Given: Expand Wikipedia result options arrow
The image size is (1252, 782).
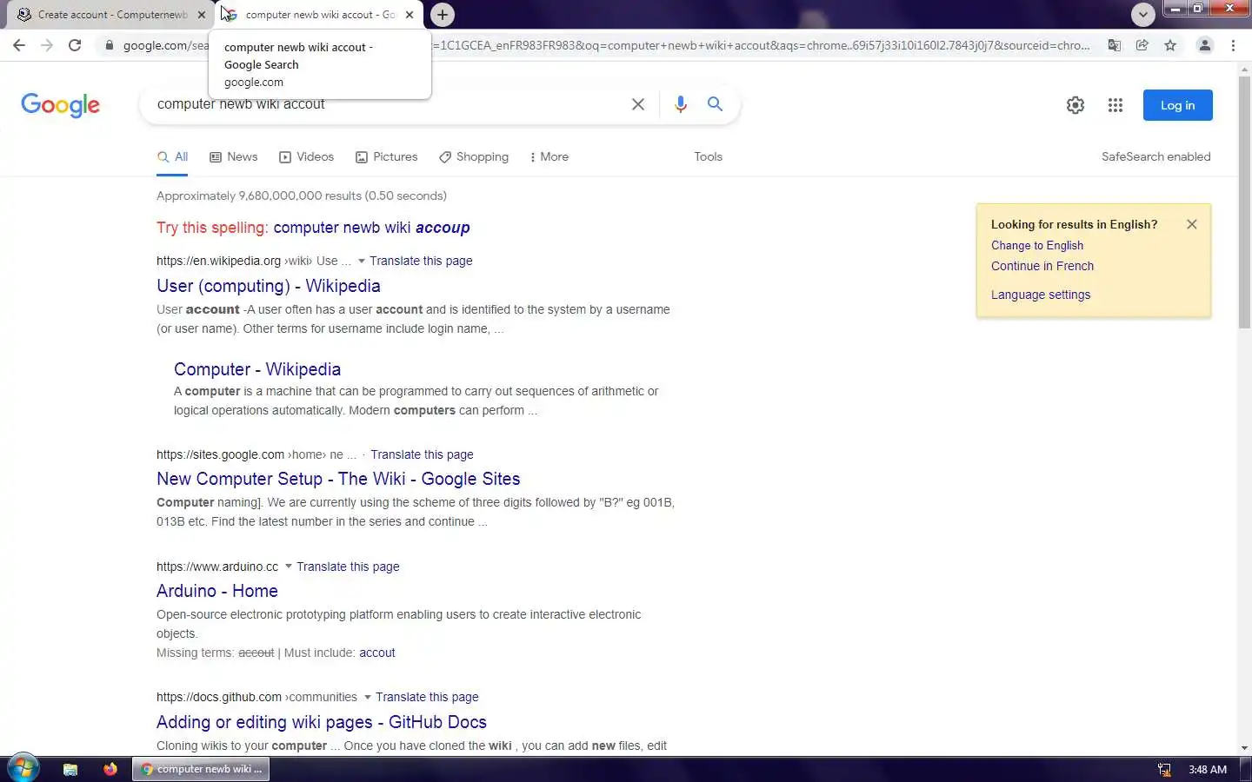Looking at the screenshot, I should tap(362, 261).
